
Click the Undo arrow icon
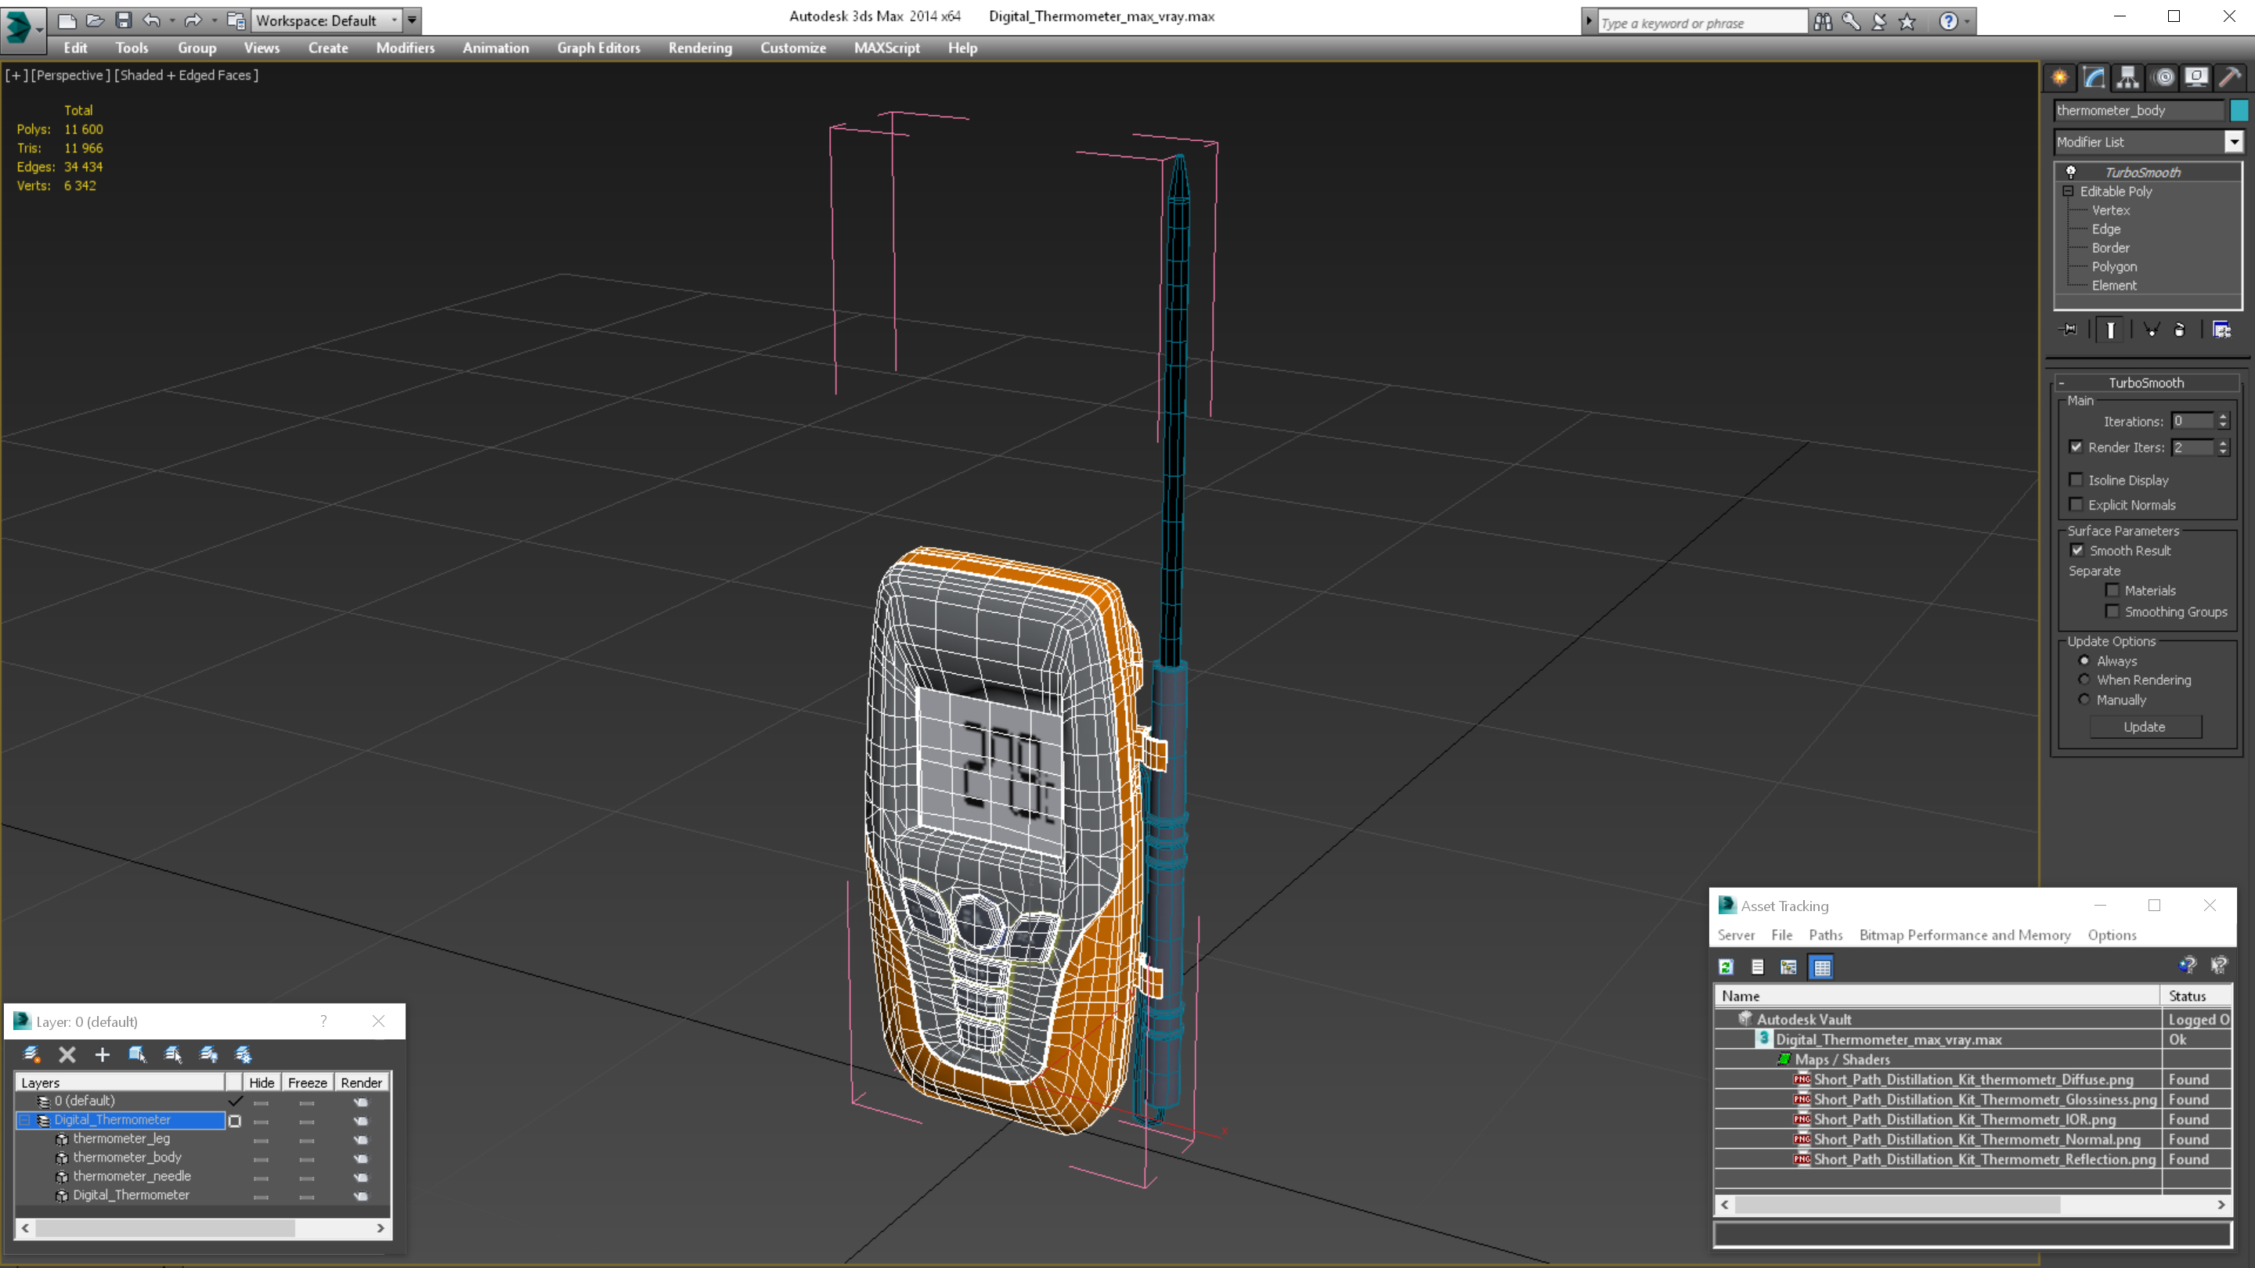click(151, 20)
